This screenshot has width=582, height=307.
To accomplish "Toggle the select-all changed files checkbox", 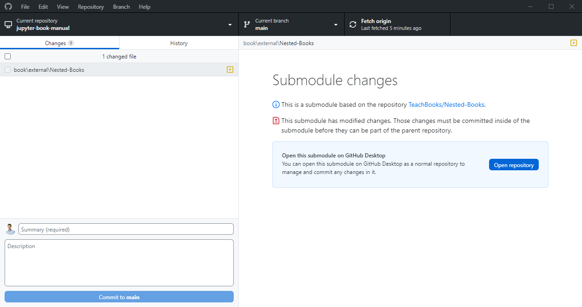I will [7, 56].
